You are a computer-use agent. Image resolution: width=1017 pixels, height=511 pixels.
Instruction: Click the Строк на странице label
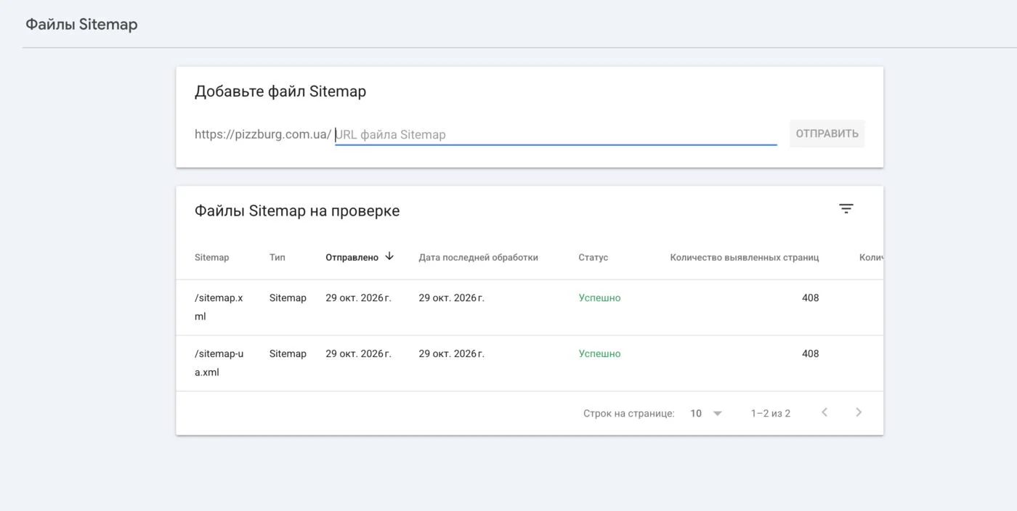point(628,413)
